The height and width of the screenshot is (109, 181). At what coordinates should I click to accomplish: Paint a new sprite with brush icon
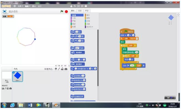59,69
